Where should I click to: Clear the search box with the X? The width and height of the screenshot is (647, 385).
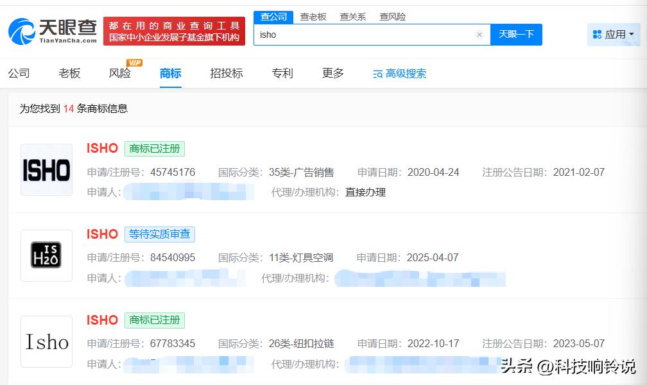tap(479, 35)
